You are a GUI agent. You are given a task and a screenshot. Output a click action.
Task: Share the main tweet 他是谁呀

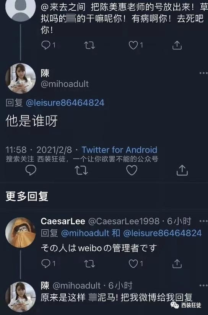point(182,170)
